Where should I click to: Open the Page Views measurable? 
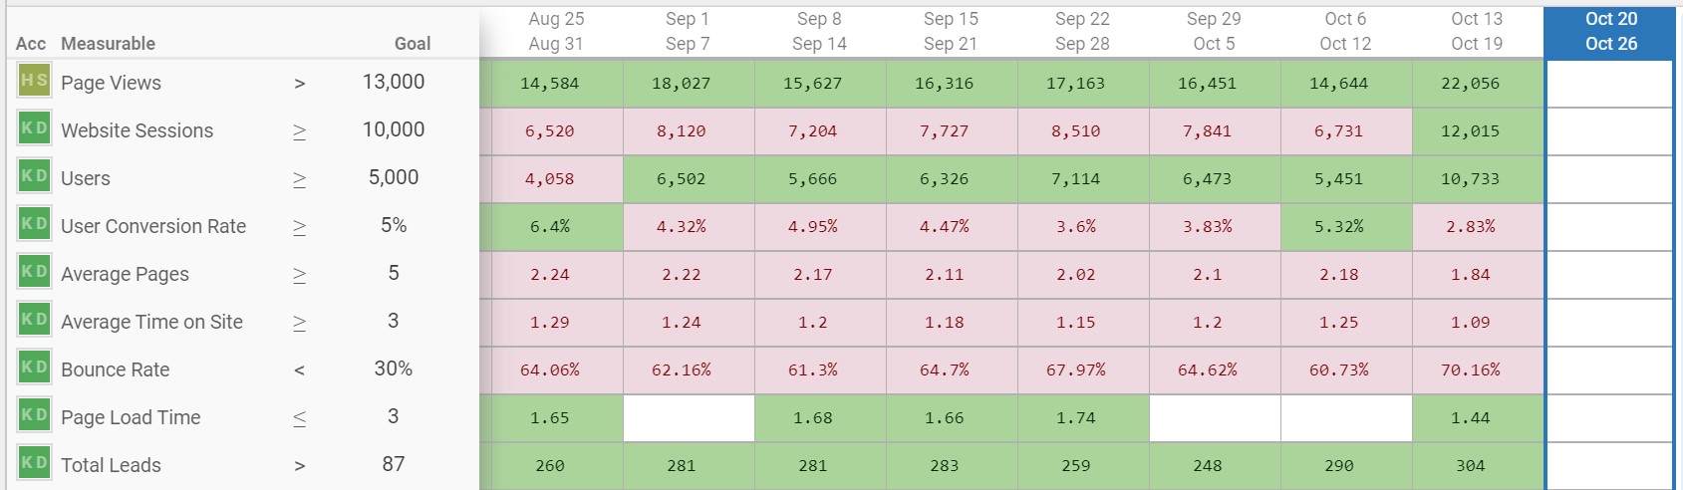[111, 83]
